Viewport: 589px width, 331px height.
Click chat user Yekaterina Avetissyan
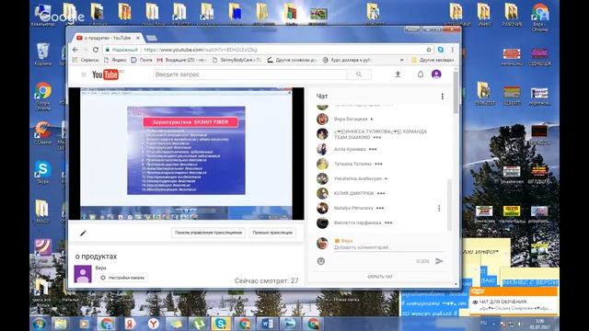coord(358,178)
